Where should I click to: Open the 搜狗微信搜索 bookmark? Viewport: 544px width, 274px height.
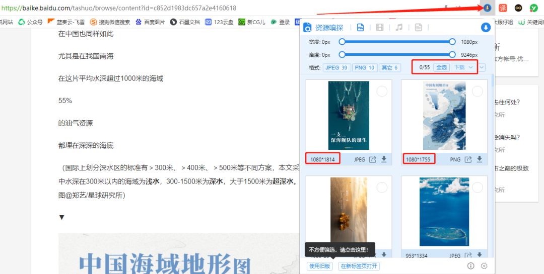[110, 22]
